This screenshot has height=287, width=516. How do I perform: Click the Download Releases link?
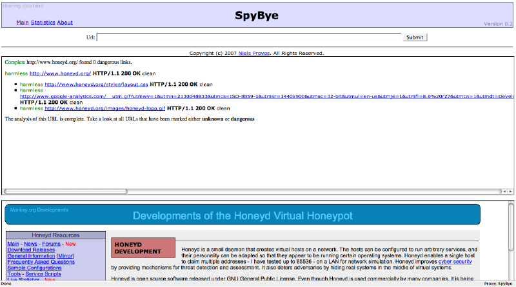pos(30,250)
